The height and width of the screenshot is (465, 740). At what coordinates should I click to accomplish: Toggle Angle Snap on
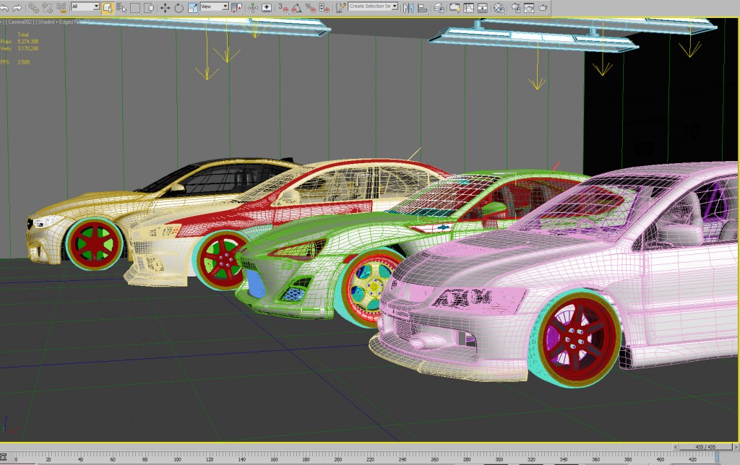296,8
